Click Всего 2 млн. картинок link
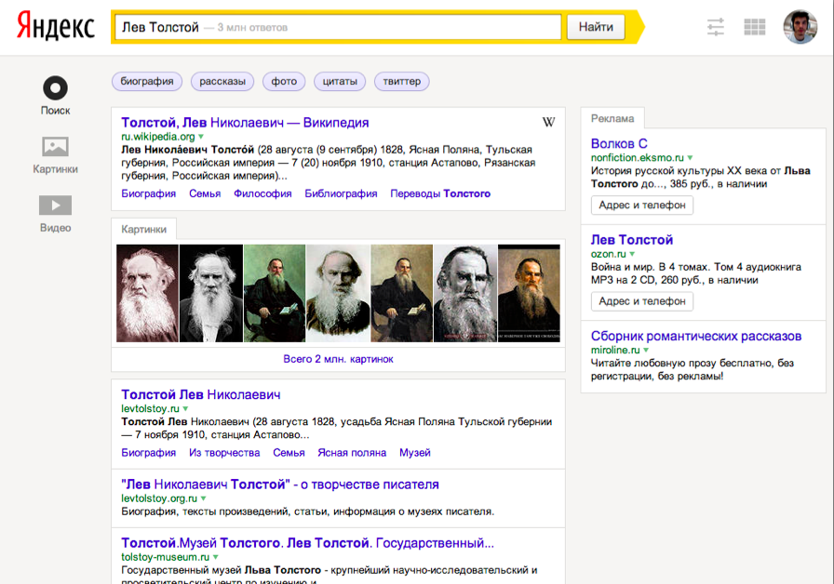Screen dimensions: 834x584 tap(338, 359)
